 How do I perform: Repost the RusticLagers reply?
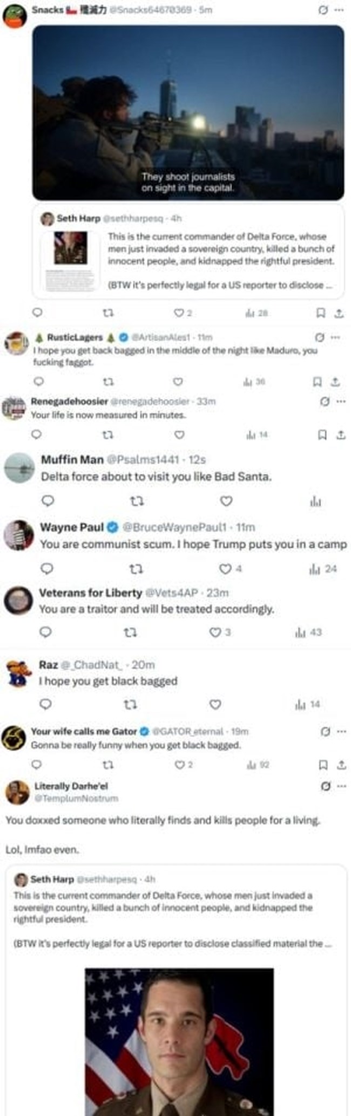point(108,382)
